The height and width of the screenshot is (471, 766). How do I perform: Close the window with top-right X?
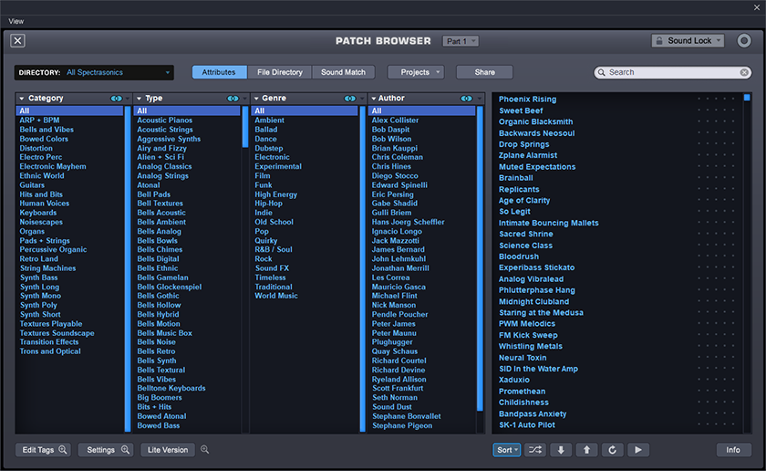click(757, 7)
